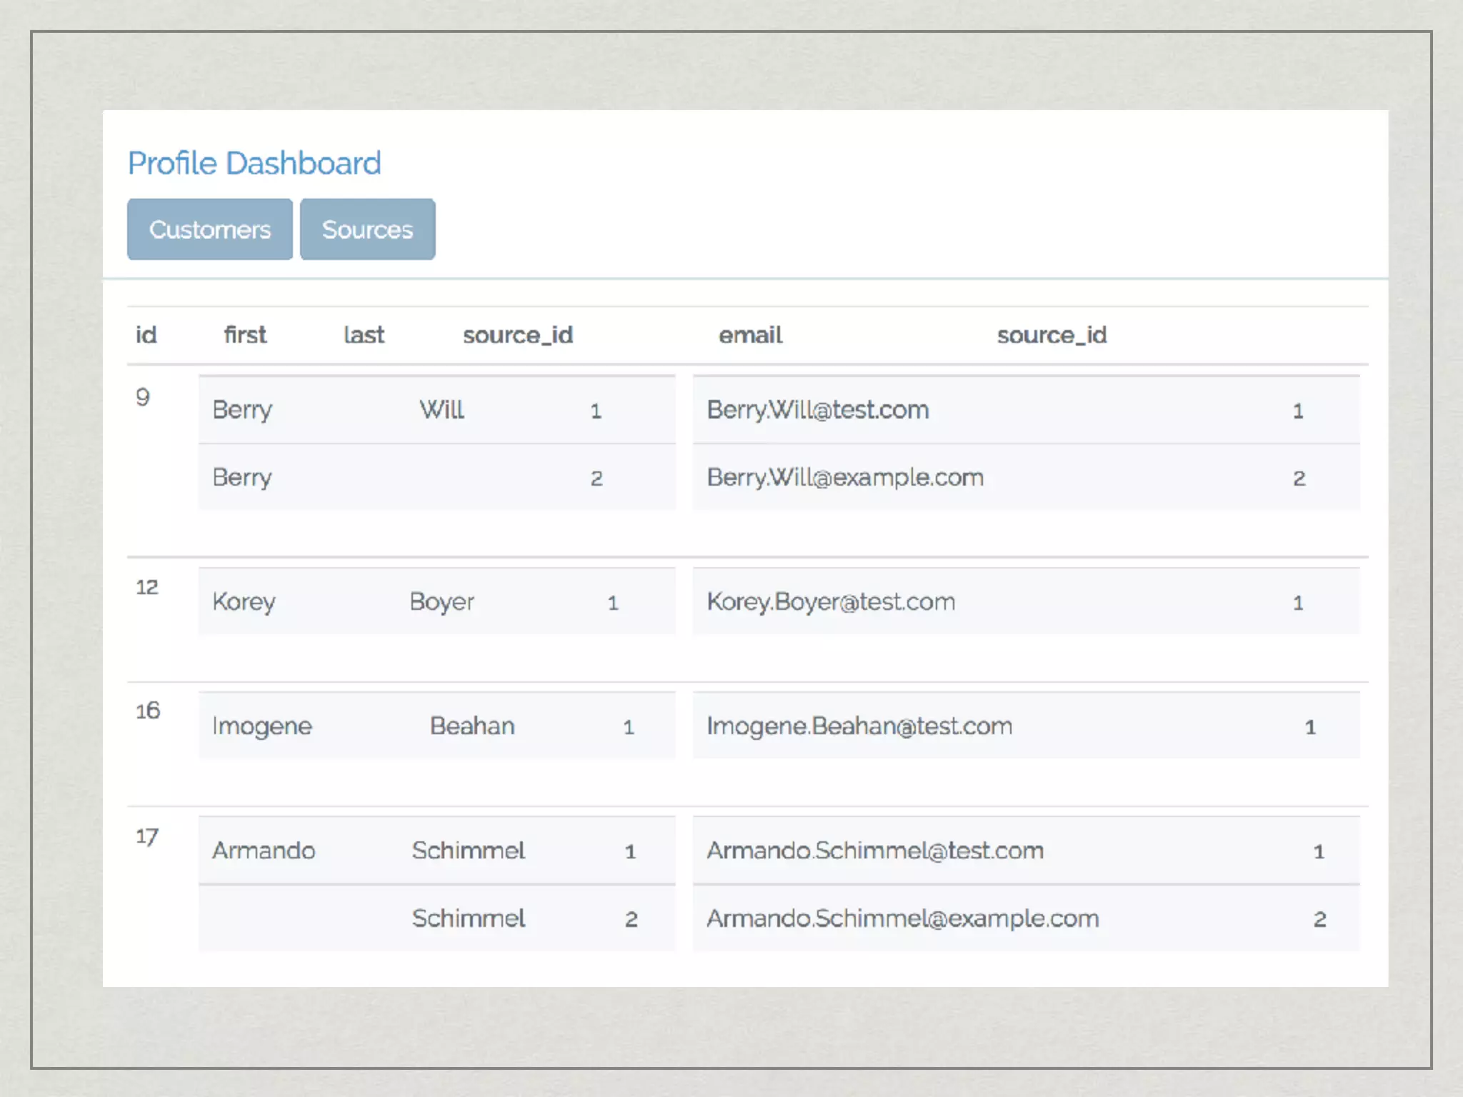
Task: Select customer id 9 cell
Action: [143, 397]
